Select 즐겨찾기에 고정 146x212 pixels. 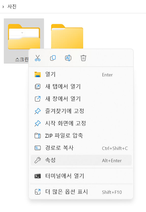tap(81, 111)
